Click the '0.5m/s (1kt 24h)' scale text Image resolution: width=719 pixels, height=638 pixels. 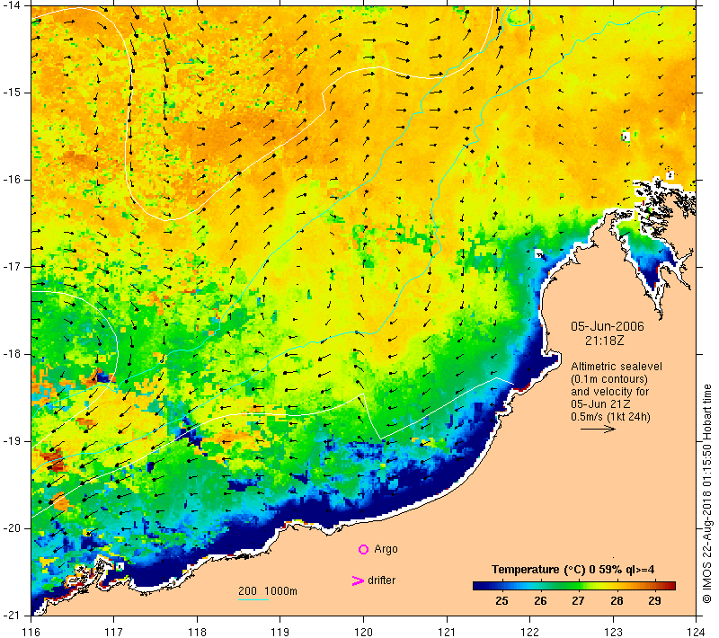pyautogui.click(x=610, y=417)
